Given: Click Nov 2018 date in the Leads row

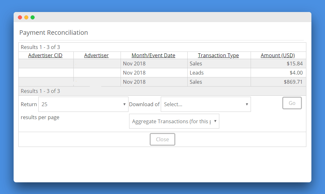Looking at the screenshot, I should pos(134,73).
